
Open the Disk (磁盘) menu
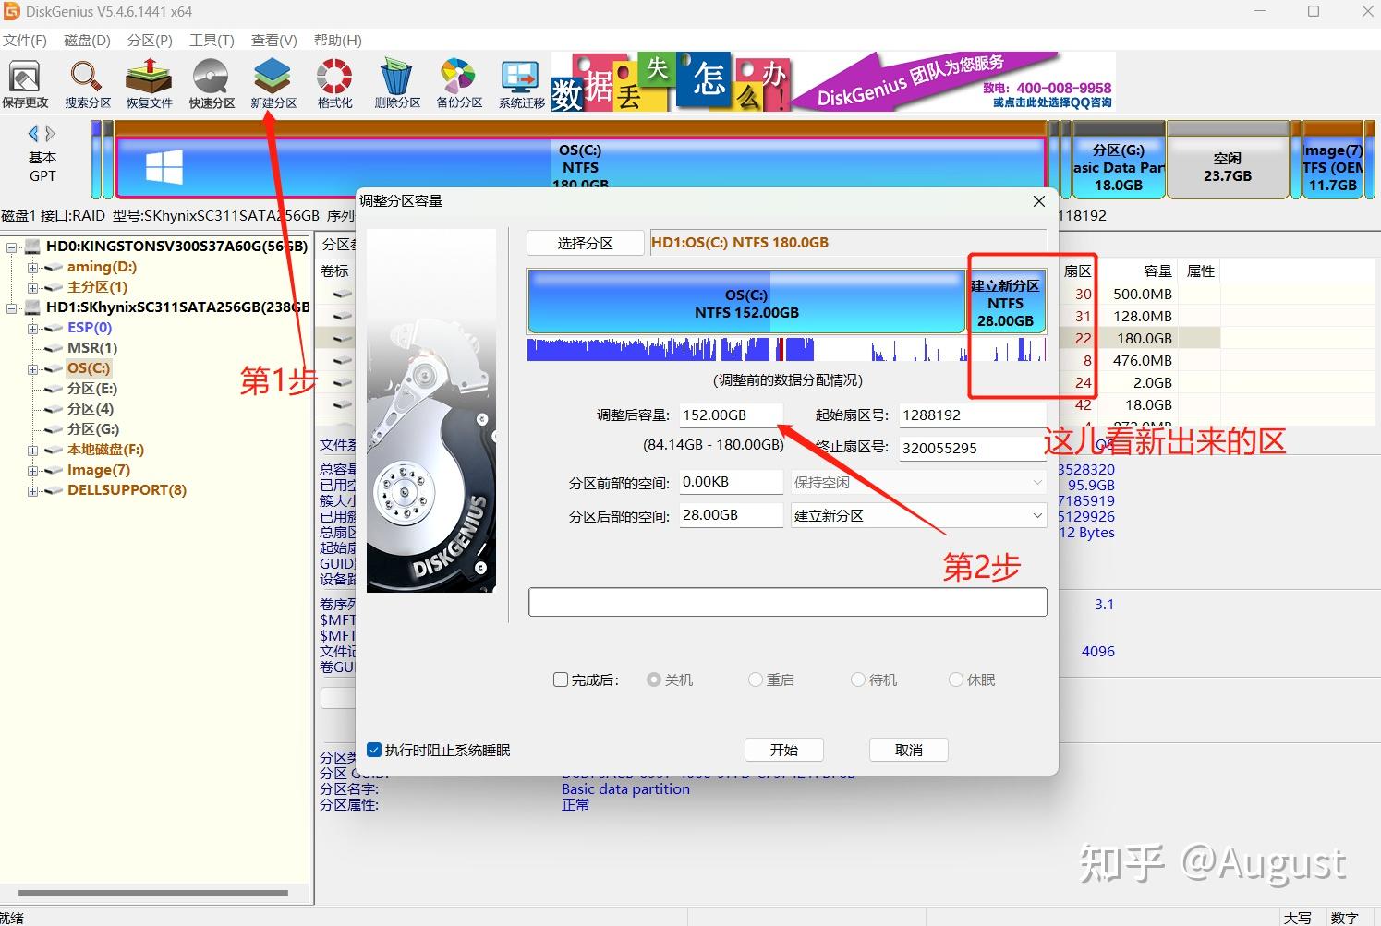click(87, 40)
